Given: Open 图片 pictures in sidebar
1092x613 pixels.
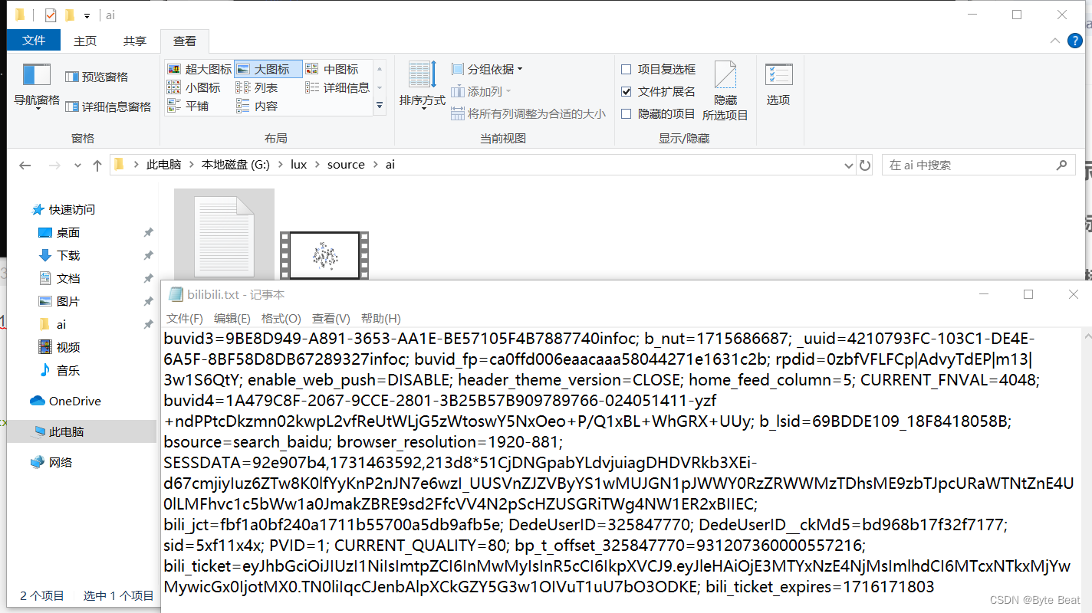Looking at the screenshot, I should [68, 301].
